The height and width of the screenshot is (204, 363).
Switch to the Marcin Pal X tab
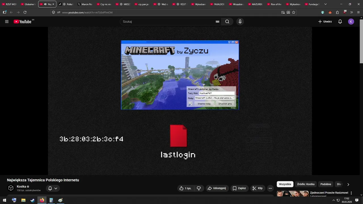[85, 4]
